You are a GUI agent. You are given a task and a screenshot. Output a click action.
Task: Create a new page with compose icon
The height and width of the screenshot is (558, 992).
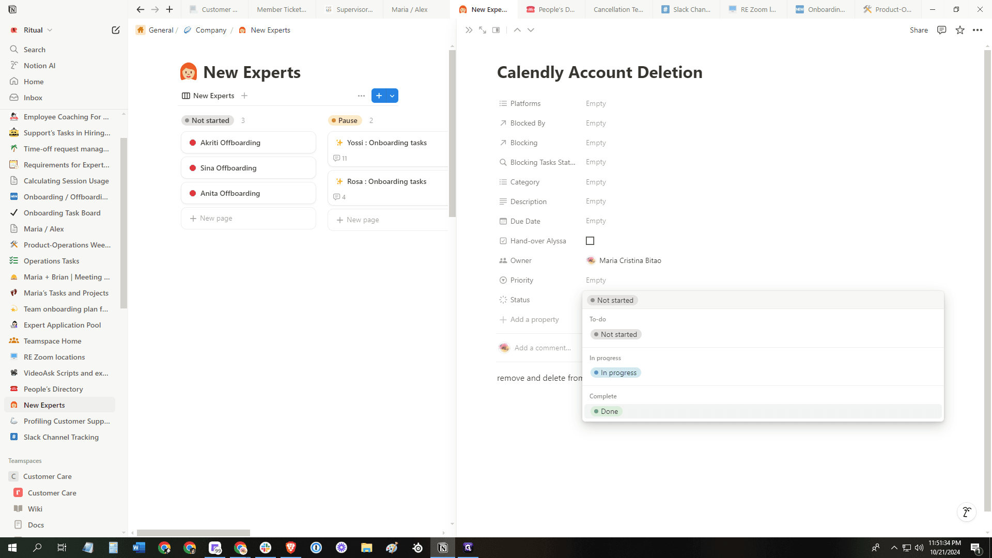[116, 30]
